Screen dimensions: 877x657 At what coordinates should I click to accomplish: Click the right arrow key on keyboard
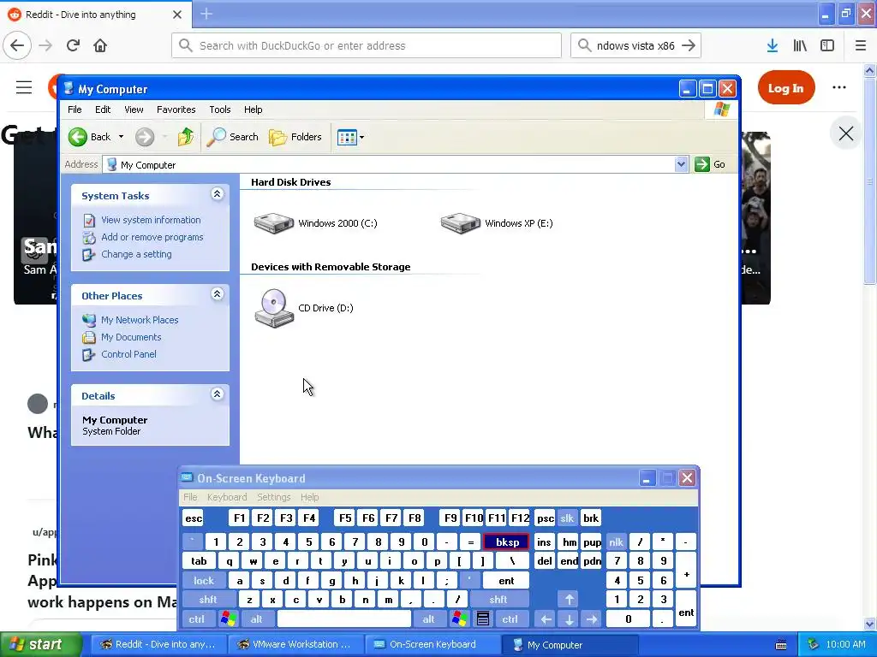(592, 619)
